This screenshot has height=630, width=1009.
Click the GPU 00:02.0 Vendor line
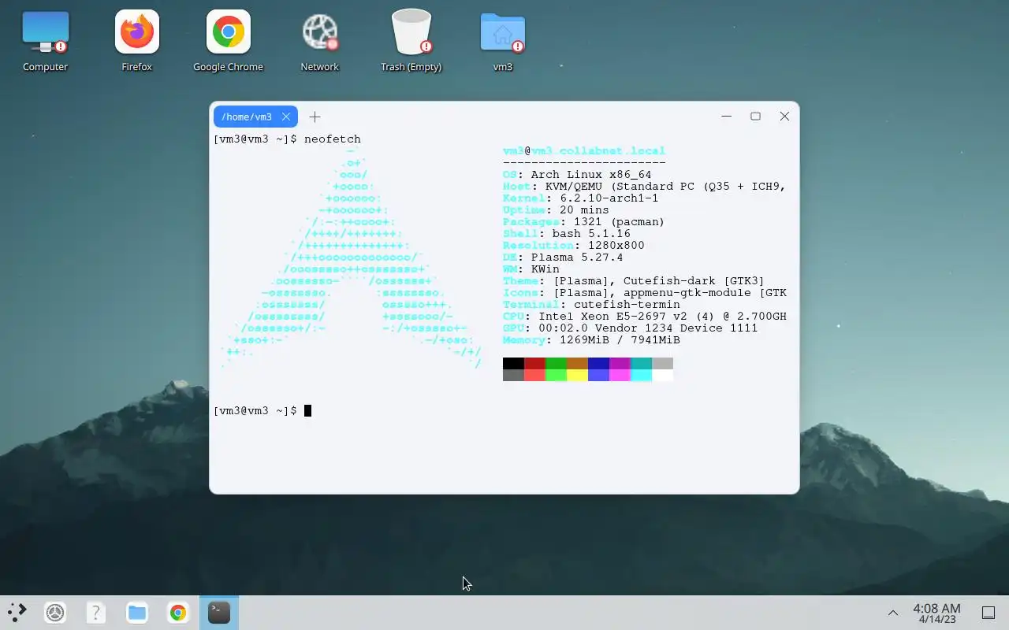pyautogui.click(x=630, y=328)
